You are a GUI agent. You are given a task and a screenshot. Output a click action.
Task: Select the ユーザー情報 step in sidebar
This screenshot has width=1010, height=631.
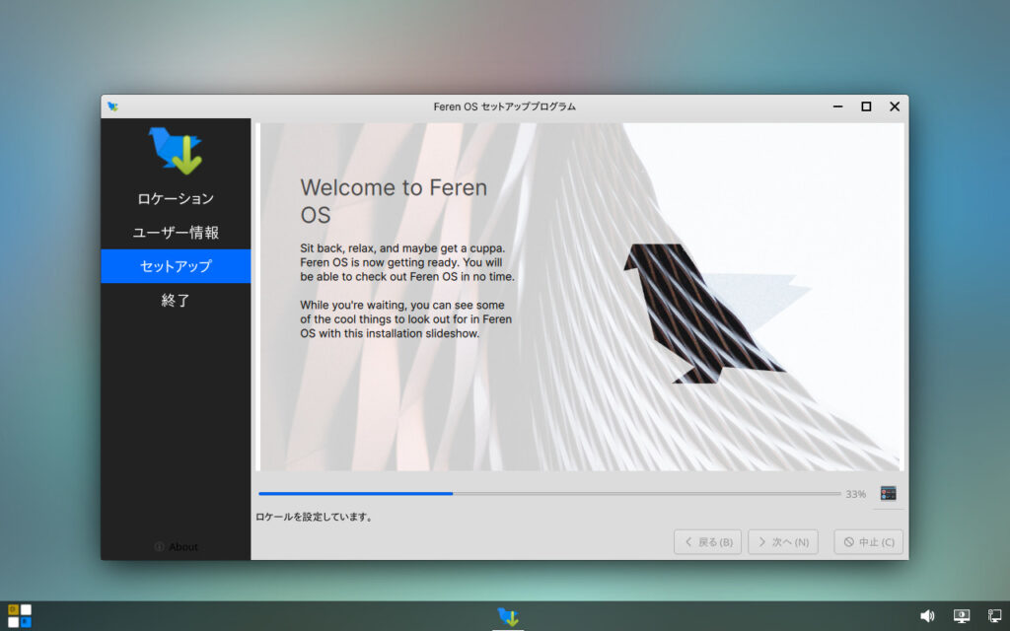tap(176, 233)
